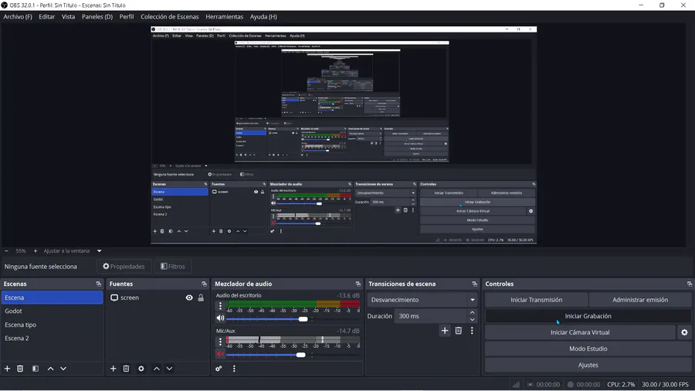
Task: Open Audio del escritorio options menu dots
Action: [220, 305]
